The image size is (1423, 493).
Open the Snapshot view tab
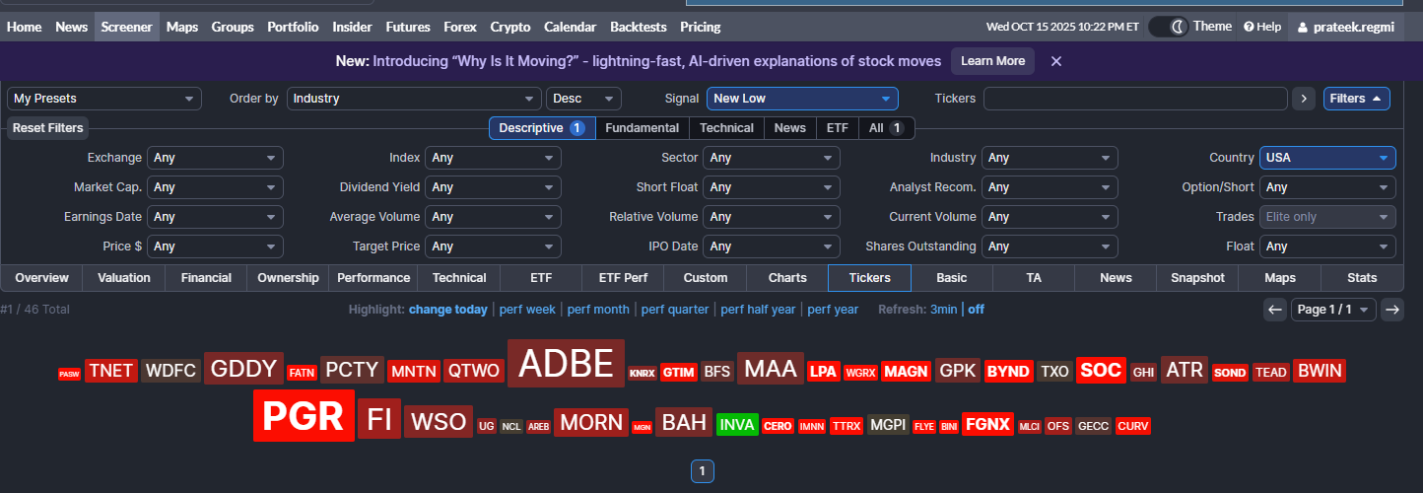pyautogui.click(x=1197, y=278)
